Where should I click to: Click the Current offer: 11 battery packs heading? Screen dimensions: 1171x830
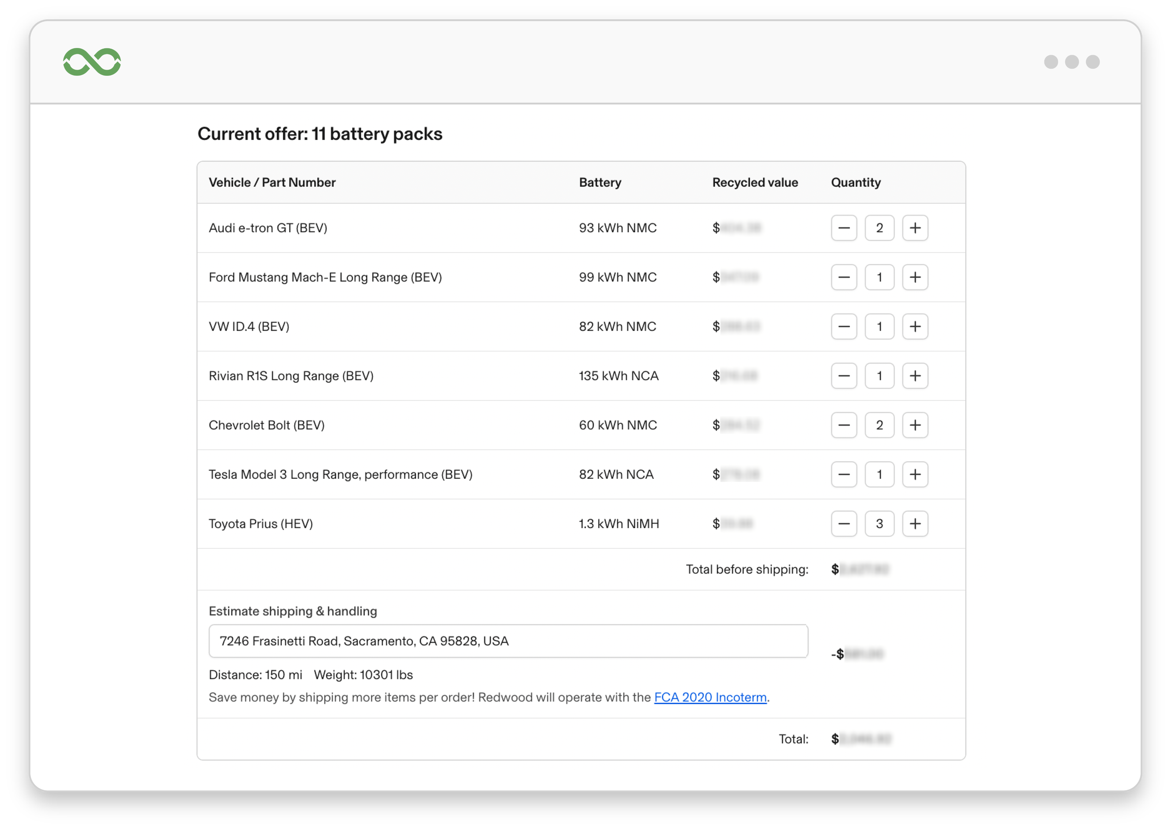[x=320, y=134]
